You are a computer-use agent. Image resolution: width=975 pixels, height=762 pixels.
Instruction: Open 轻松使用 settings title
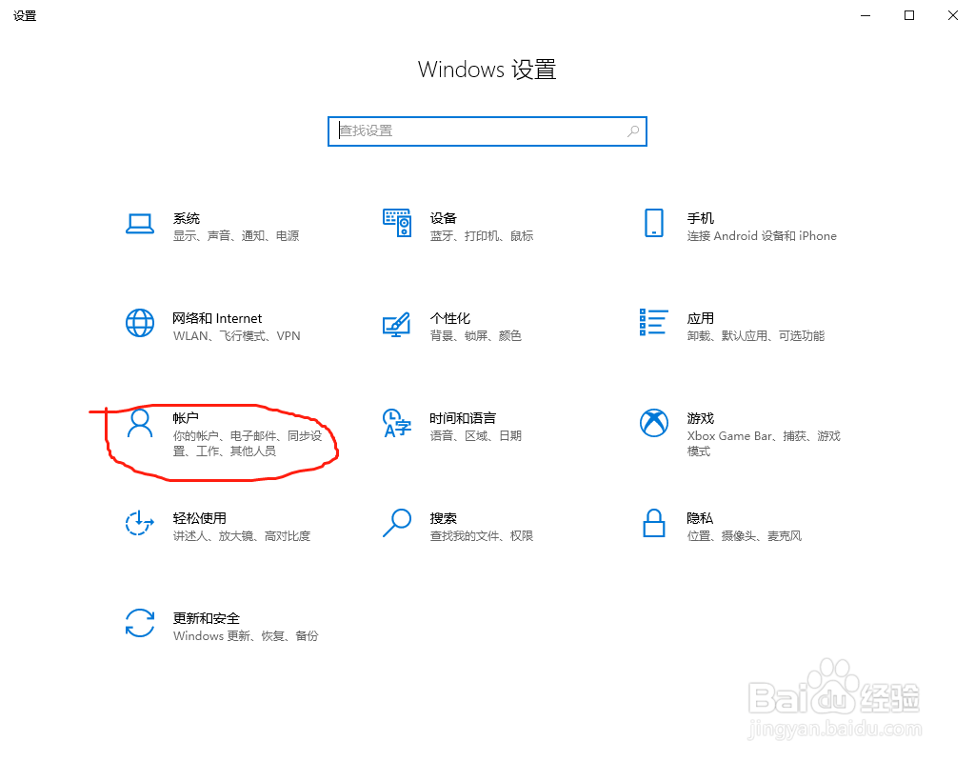[200, 518]
